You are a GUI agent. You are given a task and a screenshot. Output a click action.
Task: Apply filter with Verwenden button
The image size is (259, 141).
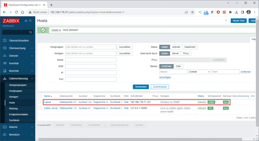141,87
